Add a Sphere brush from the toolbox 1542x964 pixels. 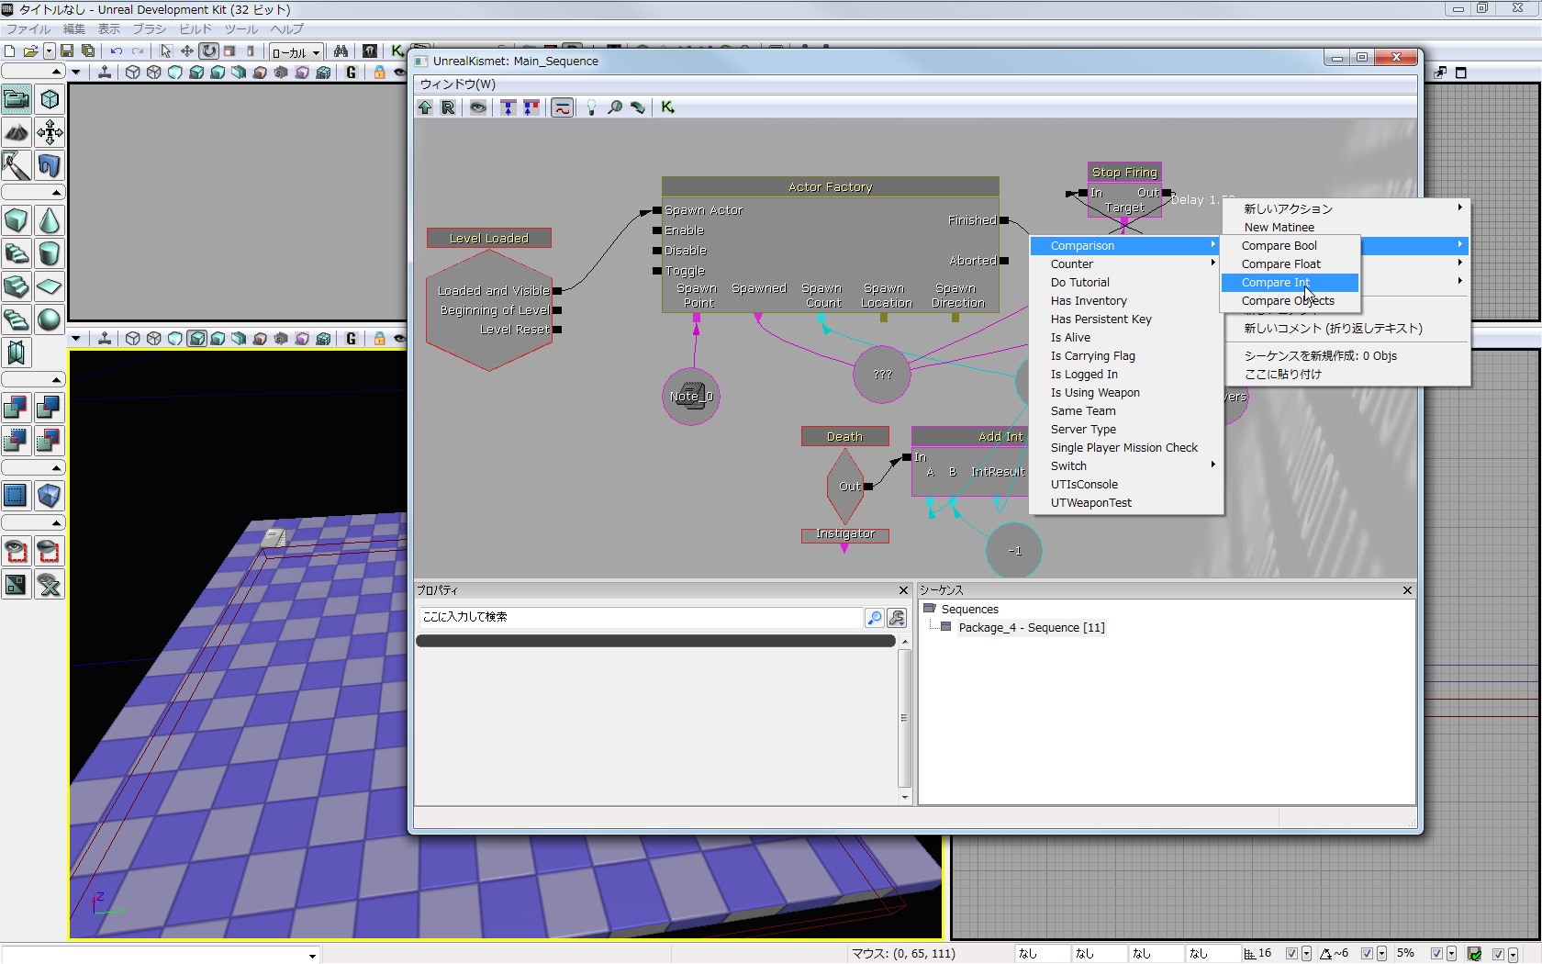coord(50,319)
